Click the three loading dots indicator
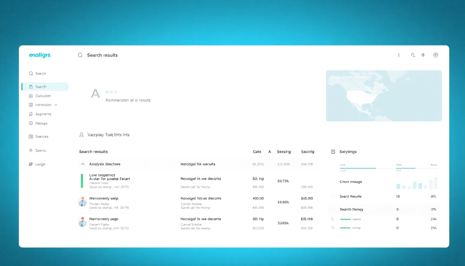The width and height of the screenshot is (465, 266). (111, 92)
